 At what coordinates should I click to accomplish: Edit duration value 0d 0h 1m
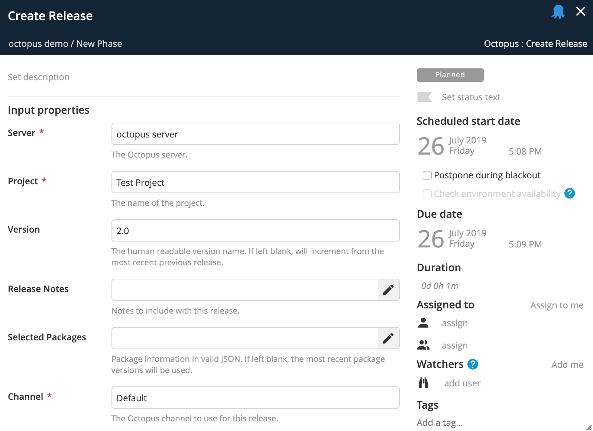[x=440, y=286]
